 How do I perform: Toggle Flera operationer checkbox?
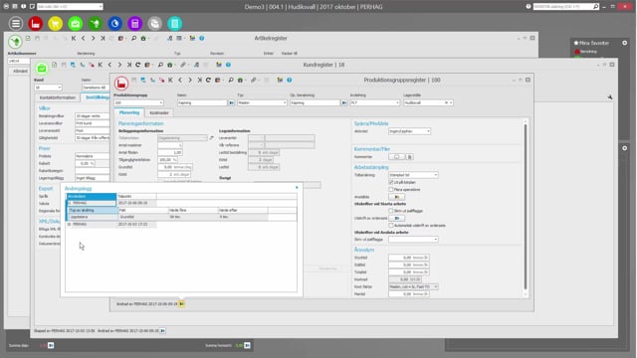click(391, 190)
